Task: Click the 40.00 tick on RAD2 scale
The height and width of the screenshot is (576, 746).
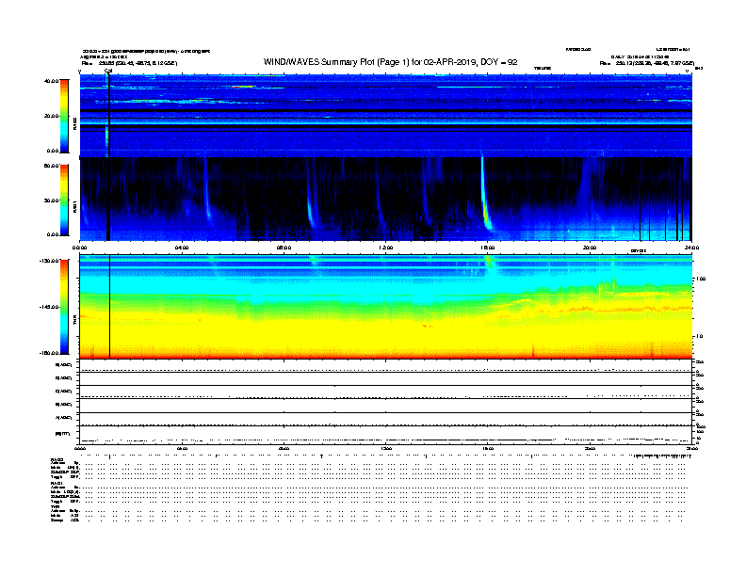Action: coord(51,81)
